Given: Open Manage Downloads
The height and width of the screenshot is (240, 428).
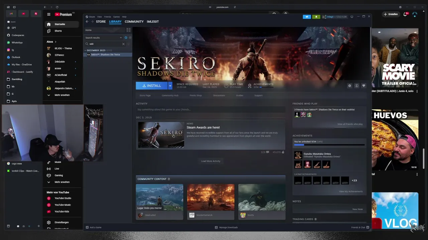Looking at the screenshot, I should (226, 227).
